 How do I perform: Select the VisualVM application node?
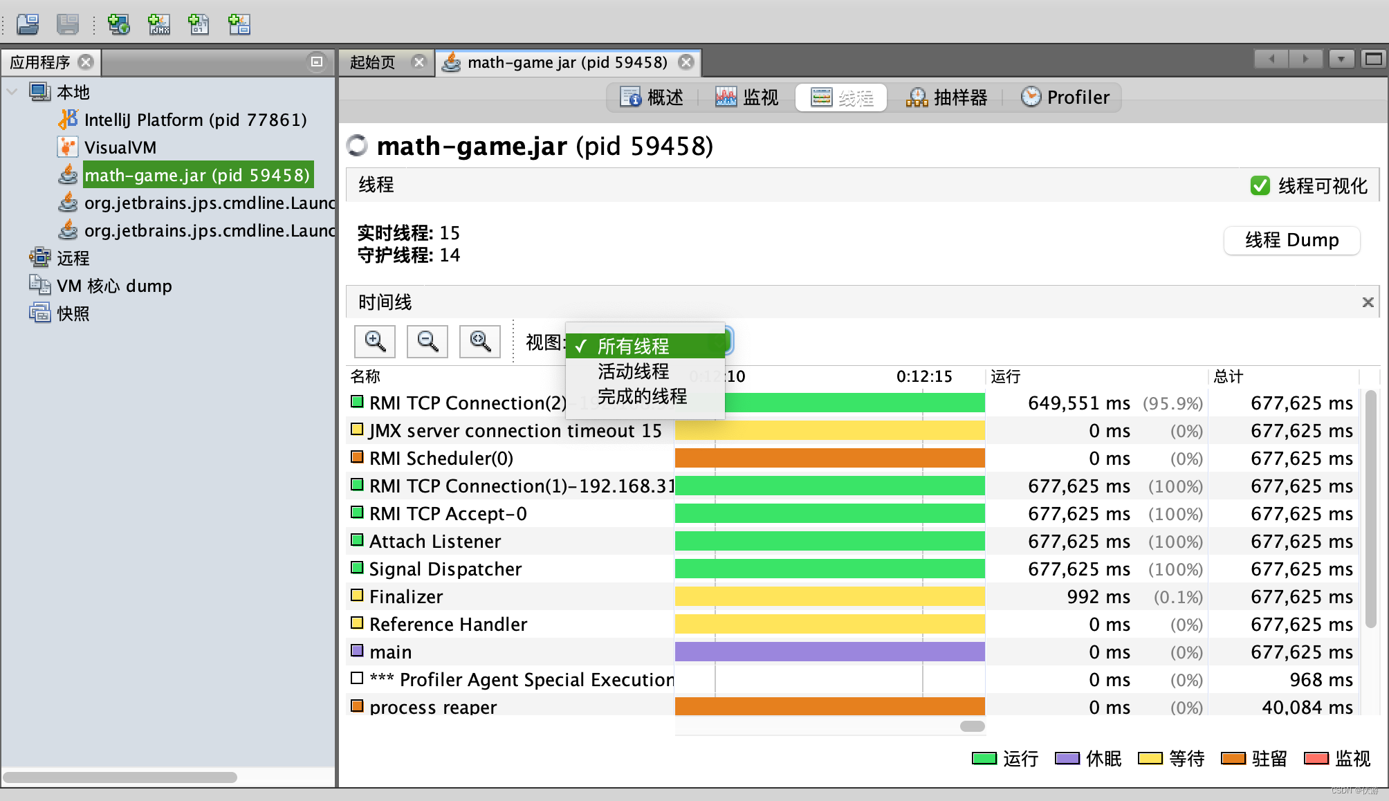[x=120, y=147]
